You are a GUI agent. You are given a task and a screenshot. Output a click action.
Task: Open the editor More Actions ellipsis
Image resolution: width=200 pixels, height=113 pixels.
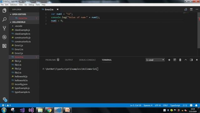[x=197, y=9]
